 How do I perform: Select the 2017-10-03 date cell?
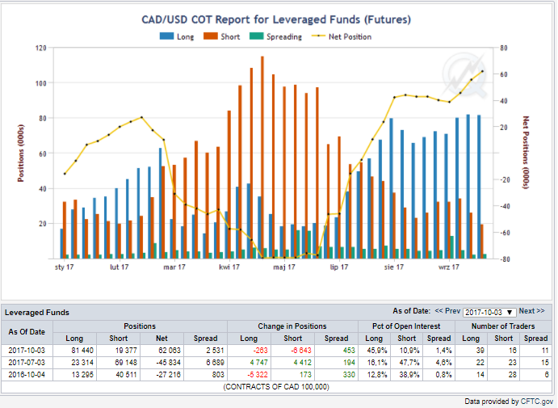pyautogui.click(x=27, y=351)
